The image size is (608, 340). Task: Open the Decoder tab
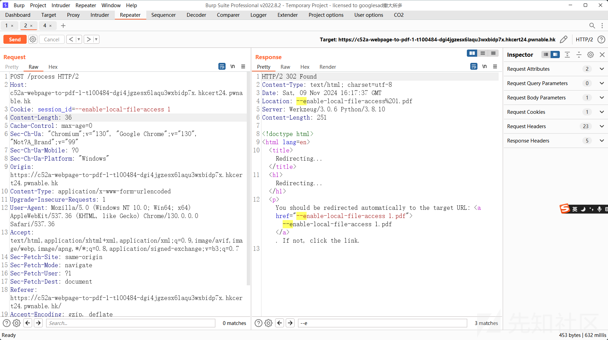click(x=196, y=15)
